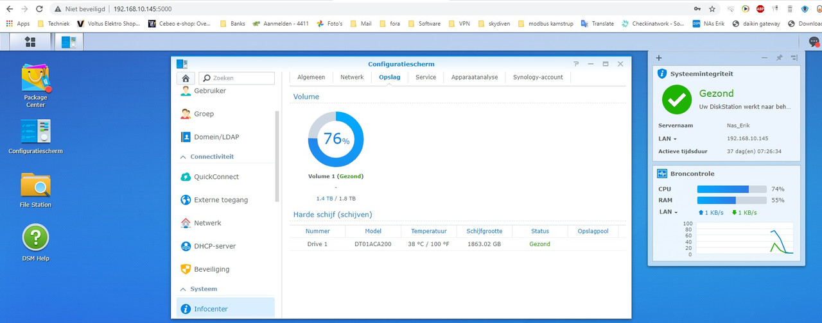822x323 pixels.
Task: Click the RAM usage bar
Action: (732, 200)
